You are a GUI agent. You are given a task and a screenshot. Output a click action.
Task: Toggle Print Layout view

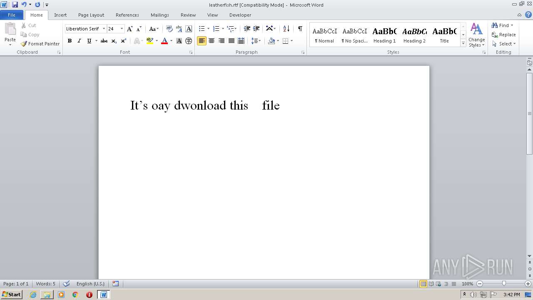pos(423,284)
